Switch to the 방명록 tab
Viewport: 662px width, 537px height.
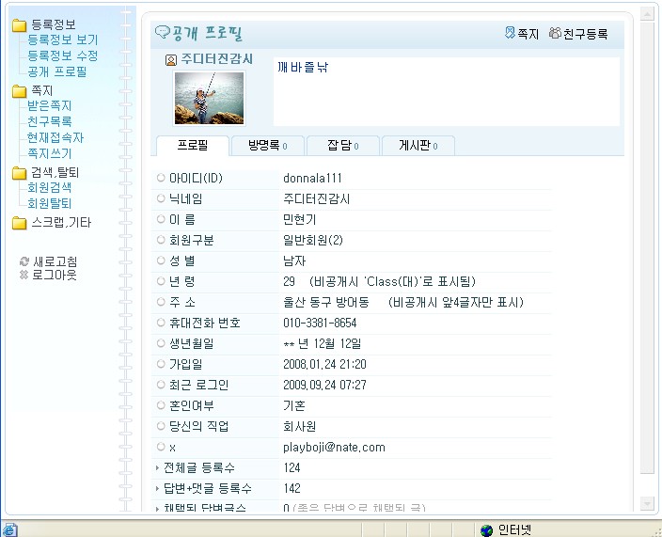(267, 145)
